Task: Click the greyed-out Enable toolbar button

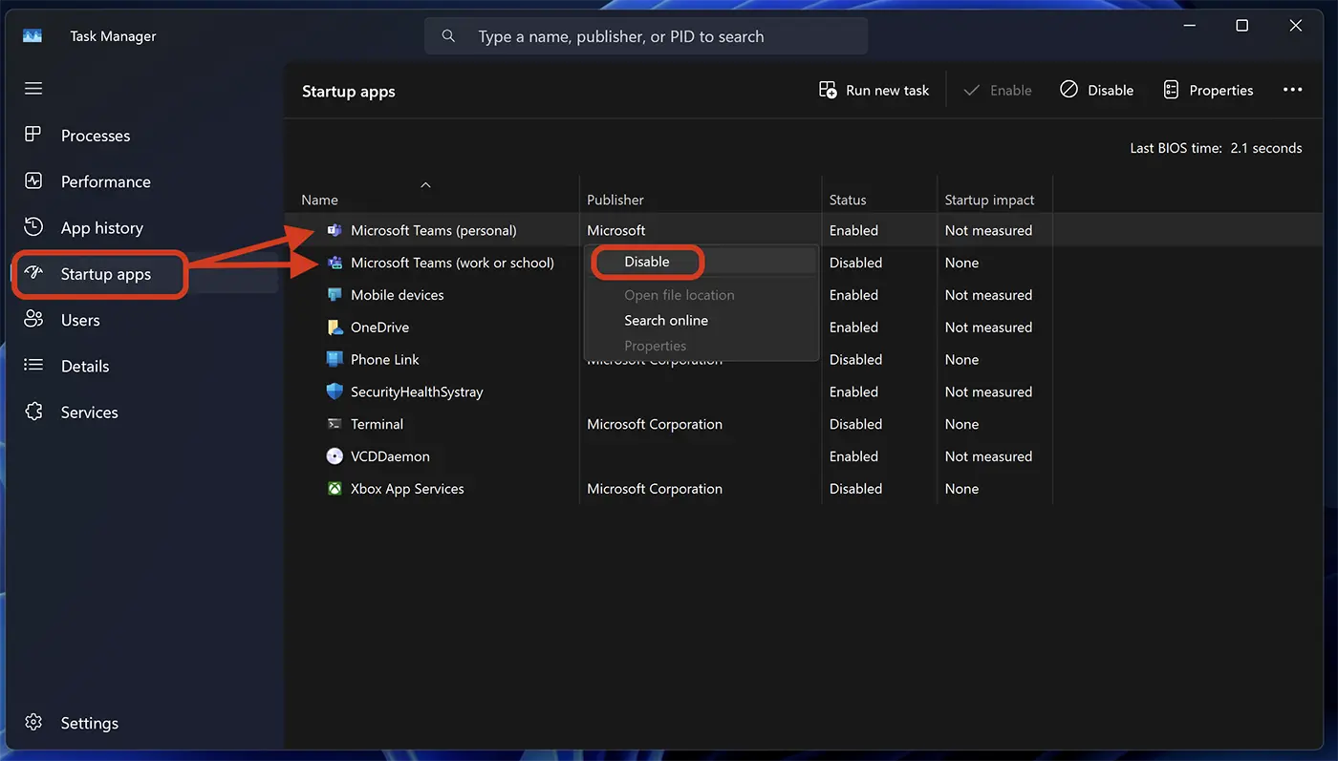Action: click(x=998, y=90)
